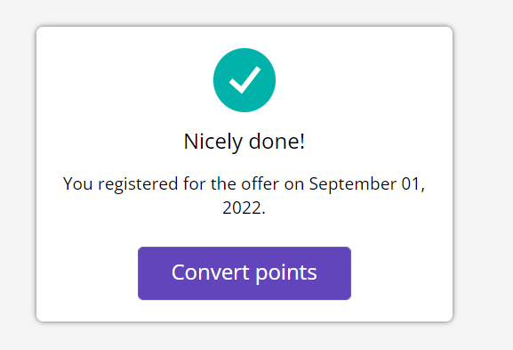
Task: Click the word "done!" in the heading
Action: (x=277, y=142)
